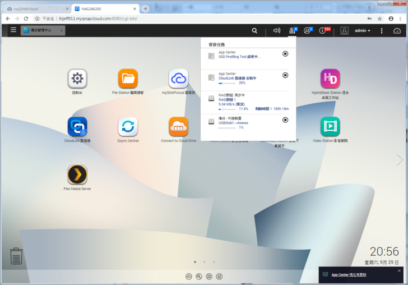
Task: Expand the admin account dropdown
Action: click(363, 30)
